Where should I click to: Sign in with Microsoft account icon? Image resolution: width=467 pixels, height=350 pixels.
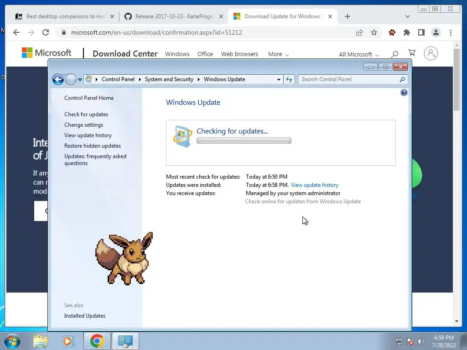pos(431,54)
